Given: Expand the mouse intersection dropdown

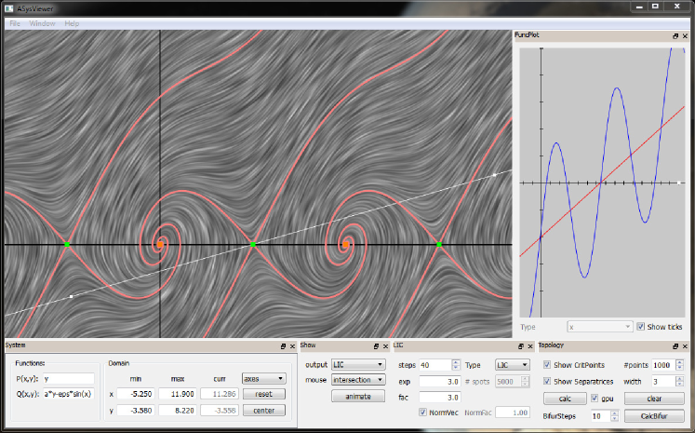Looking at the screenshot, I should pyautogui.click(x=358, y=380).
